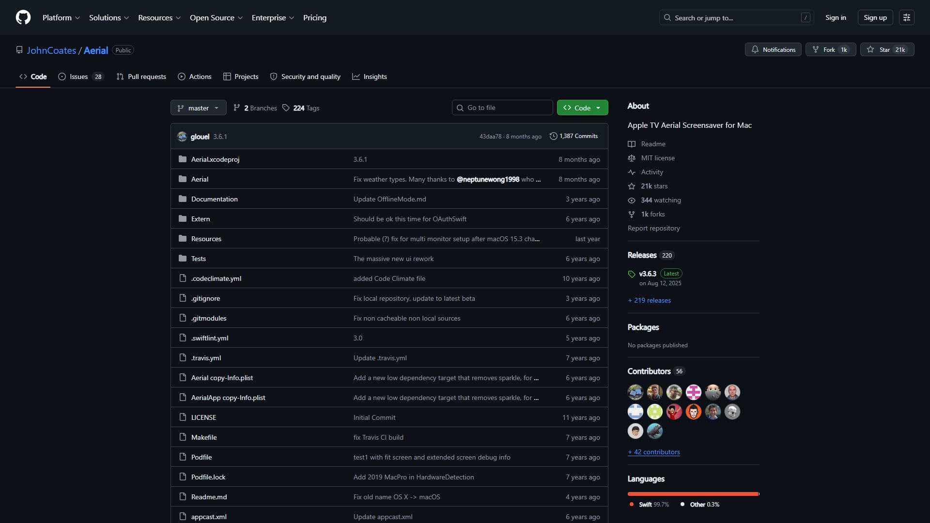Click the v3.6.3 release tag icon

[x=632, y=274]
